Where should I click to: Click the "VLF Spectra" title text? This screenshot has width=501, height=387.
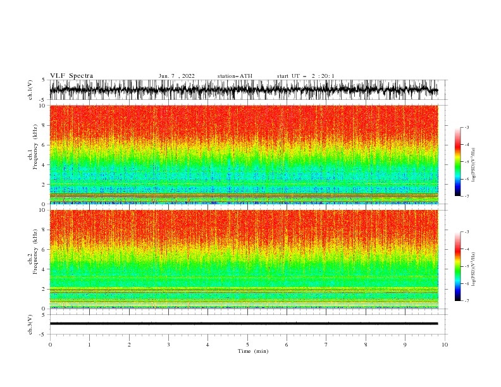71,76
